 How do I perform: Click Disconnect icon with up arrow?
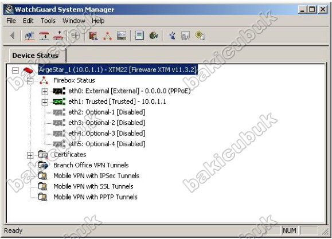coord(58,36)
